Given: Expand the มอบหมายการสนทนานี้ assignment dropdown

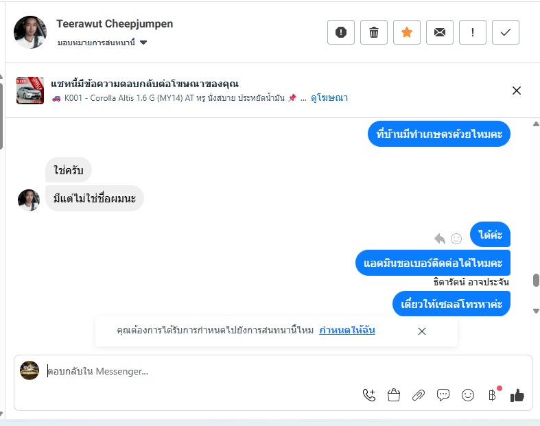Looking at the screenshot, I should pyautogui.click(x=102, y=43).
